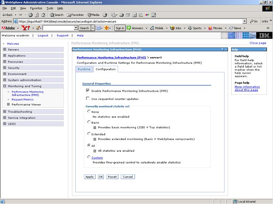Image resolution: width=273 pixels, height=204 pixels.
Task: Click the Mail toolbar icon
Action: point(114,15)
